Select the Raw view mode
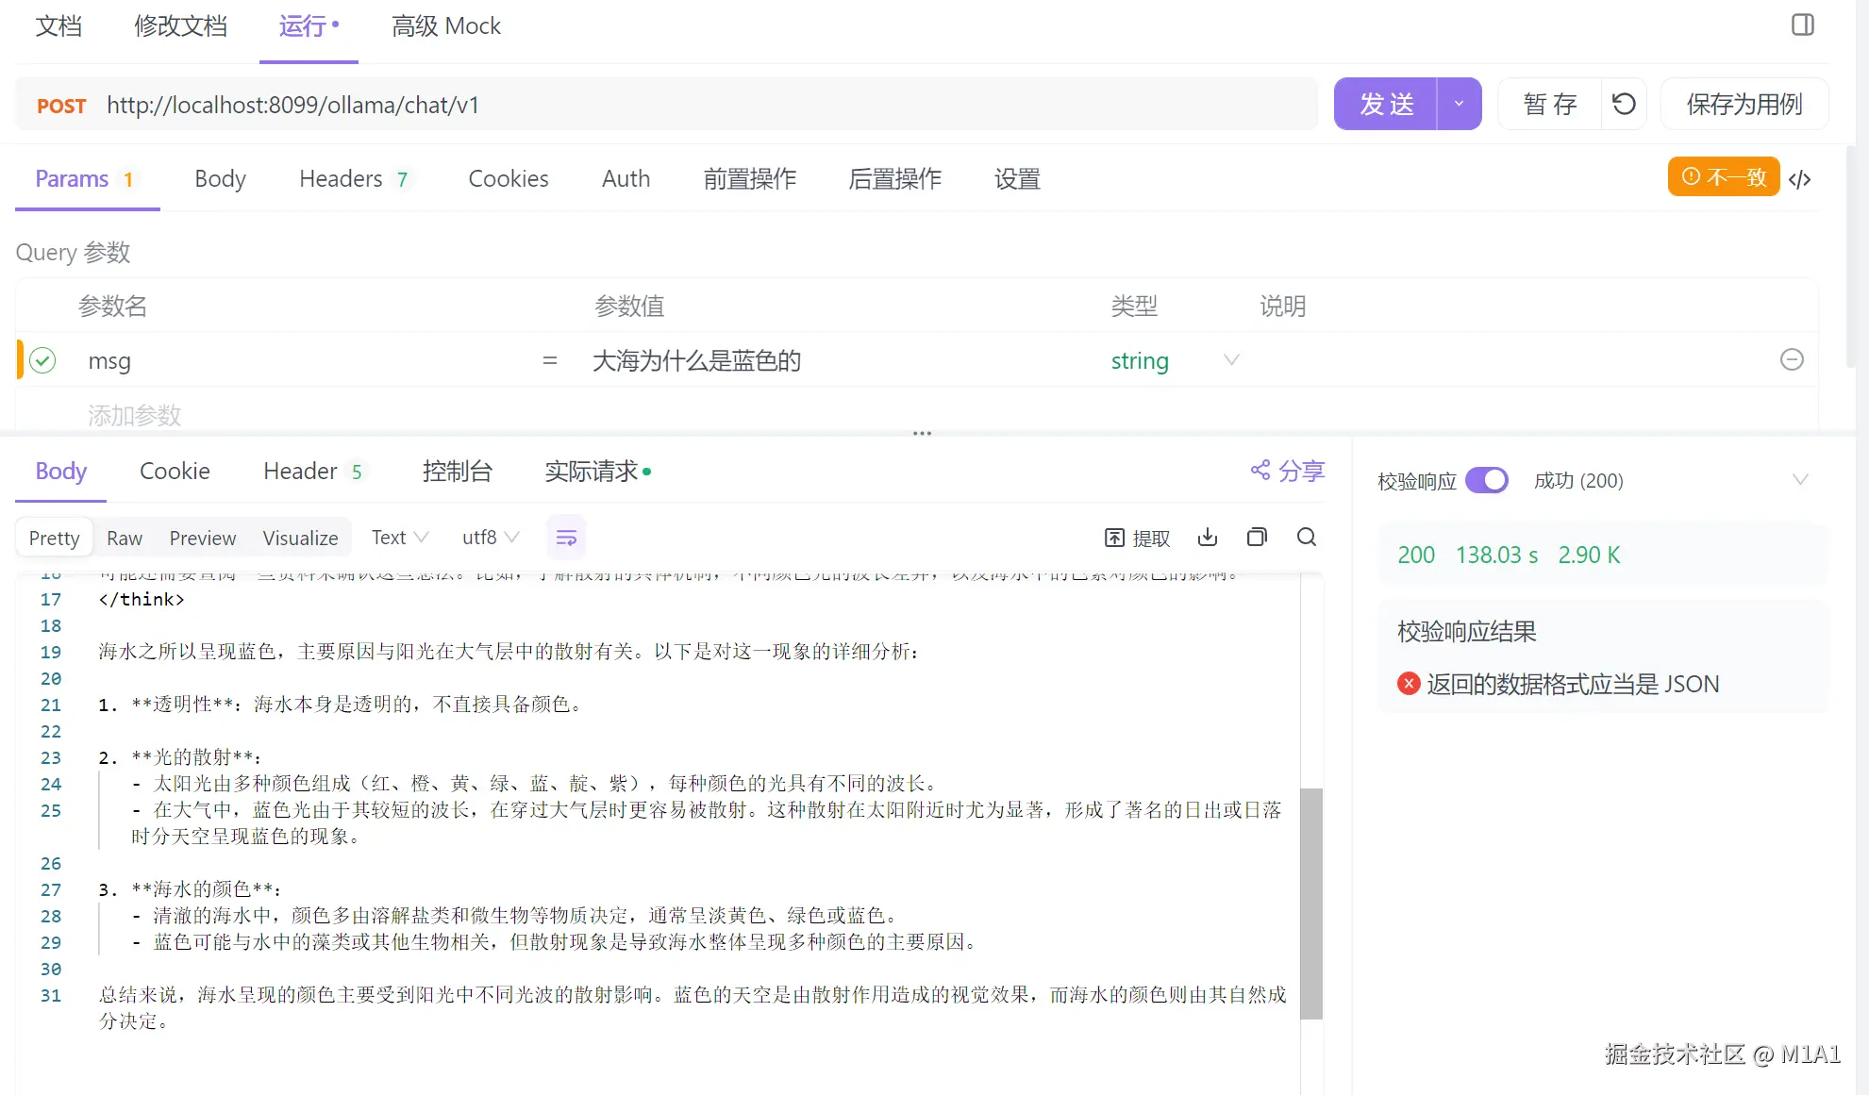The width and height of the screenshot is (1869, 1095). pyautogui.click(x=125, y=538)
